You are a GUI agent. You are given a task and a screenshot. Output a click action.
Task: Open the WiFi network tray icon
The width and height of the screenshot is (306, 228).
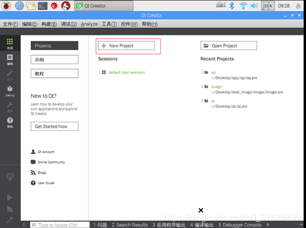click(x=243, y=6)
